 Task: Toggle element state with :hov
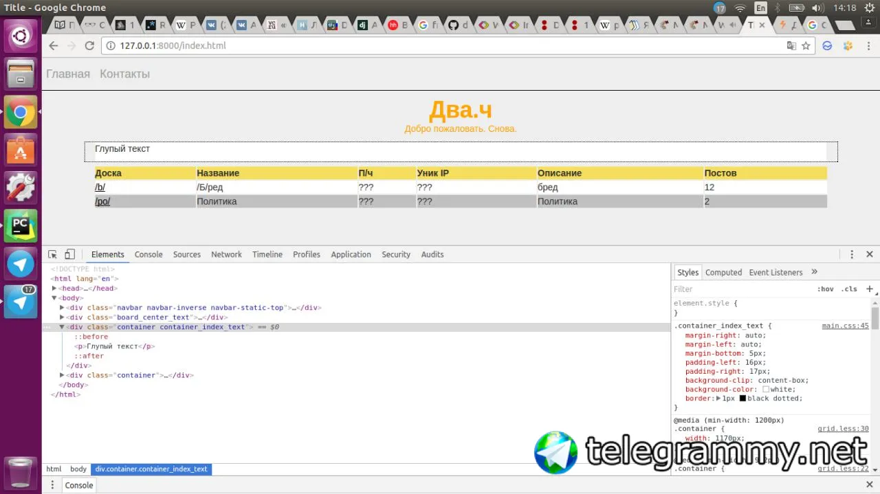(825, 289)
